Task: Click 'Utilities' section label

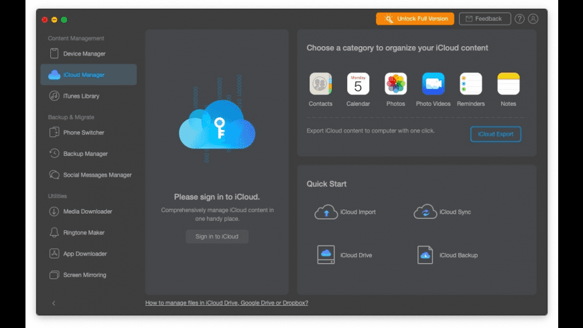Action: click(x=57, y=195)
